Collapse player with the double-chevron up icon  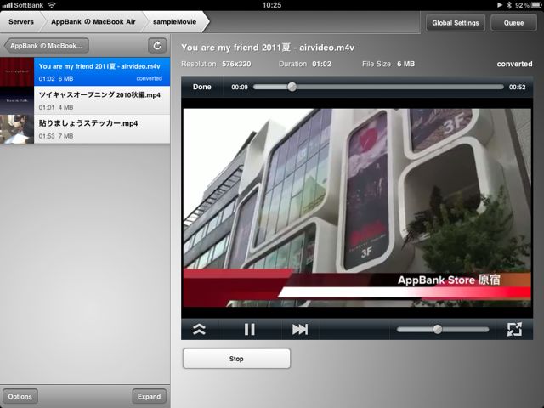pos(199,329)
